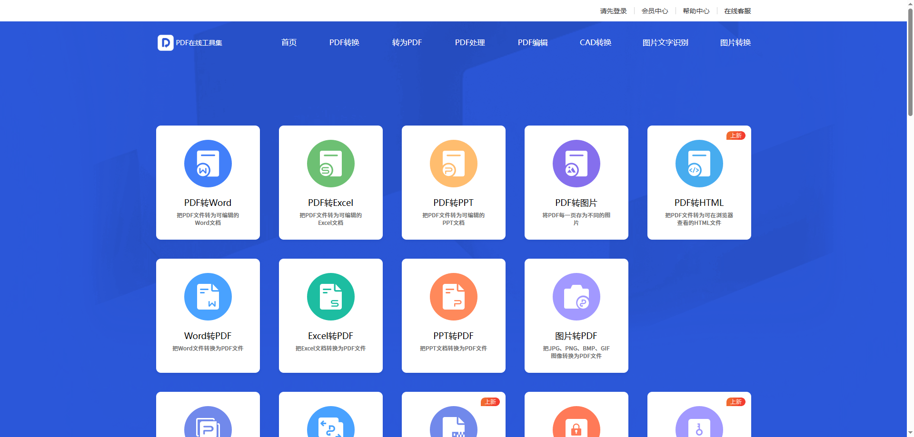Click the 上新 badge on PDF转HTML card

[736, 136]
